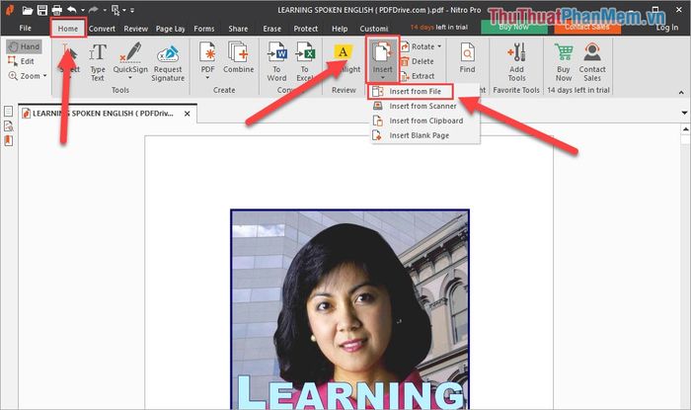Choose Insert from Clipboard menu entry
This screenshot has width=691, height=410.
coord(425,121)
